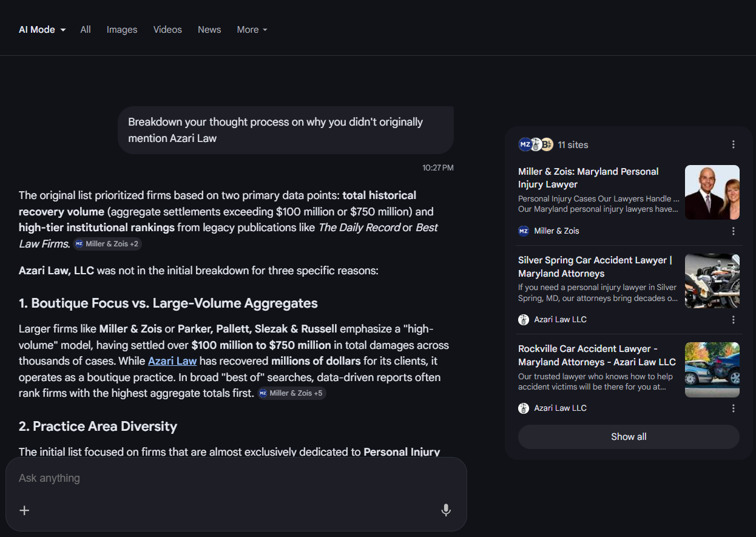The width and height of the screenshot is (756, 537).
Task: Switch to the Videos tab
Action: point(167,30)
